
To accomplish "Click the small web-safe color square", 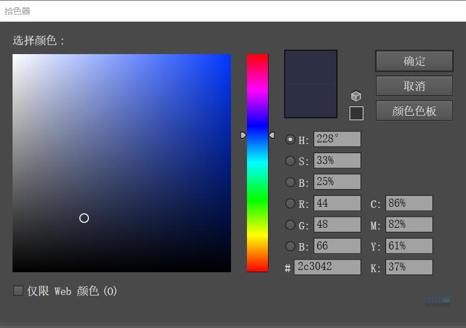I will (x=356, y=113).
